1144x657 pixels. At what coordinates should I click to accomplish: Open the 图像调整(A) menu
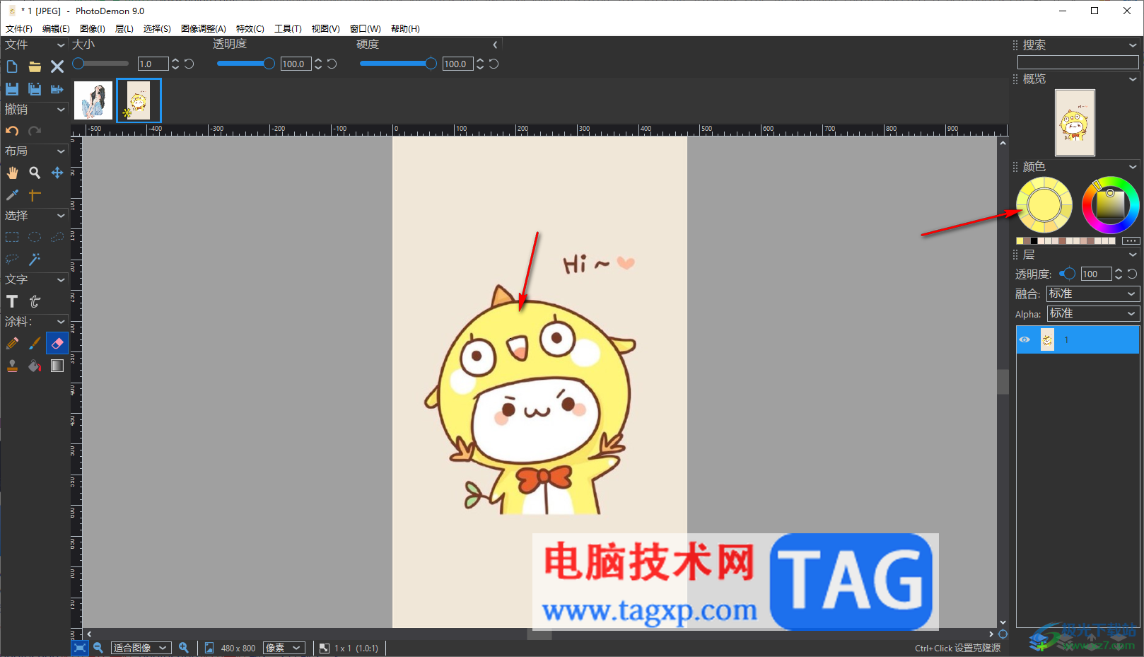204,29
